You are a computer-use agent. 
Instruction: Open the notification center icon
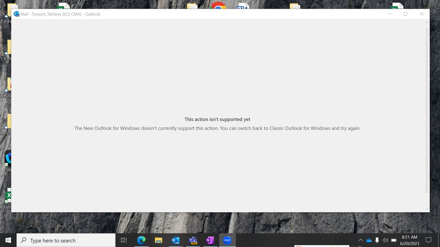point(428,240)
